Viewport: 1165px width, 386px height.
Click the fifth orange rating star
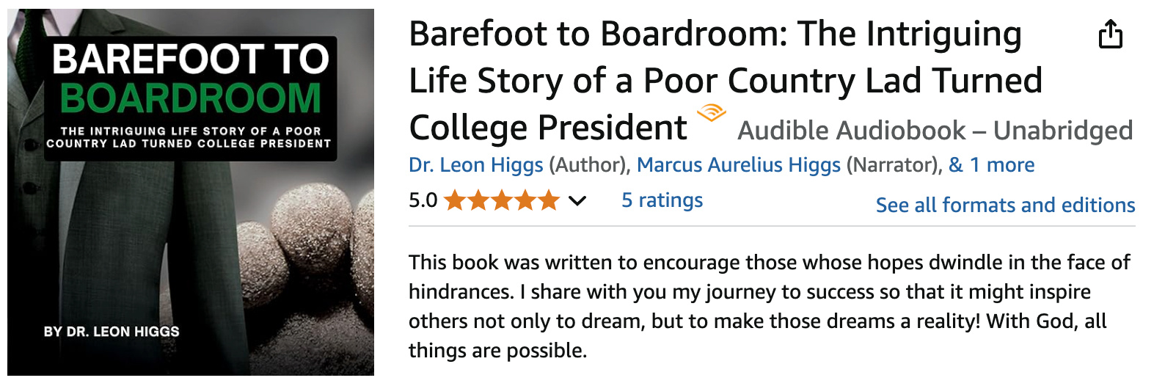pyautogui.click(x=549, y=200)
